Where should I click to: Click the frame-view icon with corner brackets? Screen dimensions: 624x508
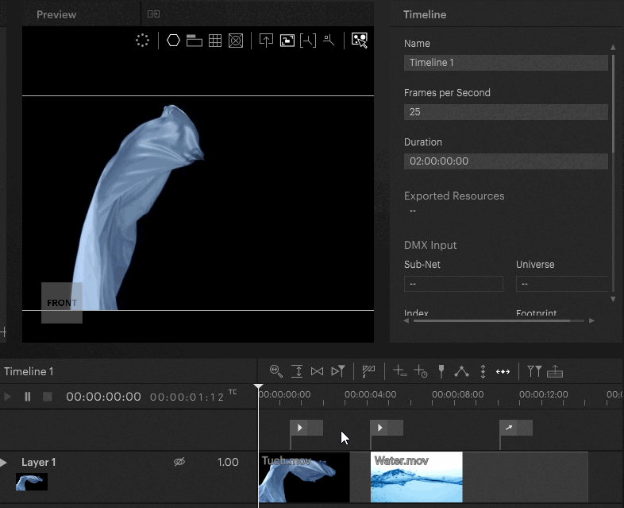[287, 41]
